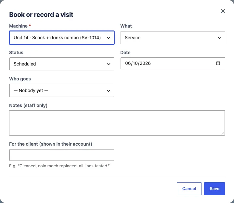Viewport: 234px width, 203px height.
Task: Click the Date field label
Action: 125,53
